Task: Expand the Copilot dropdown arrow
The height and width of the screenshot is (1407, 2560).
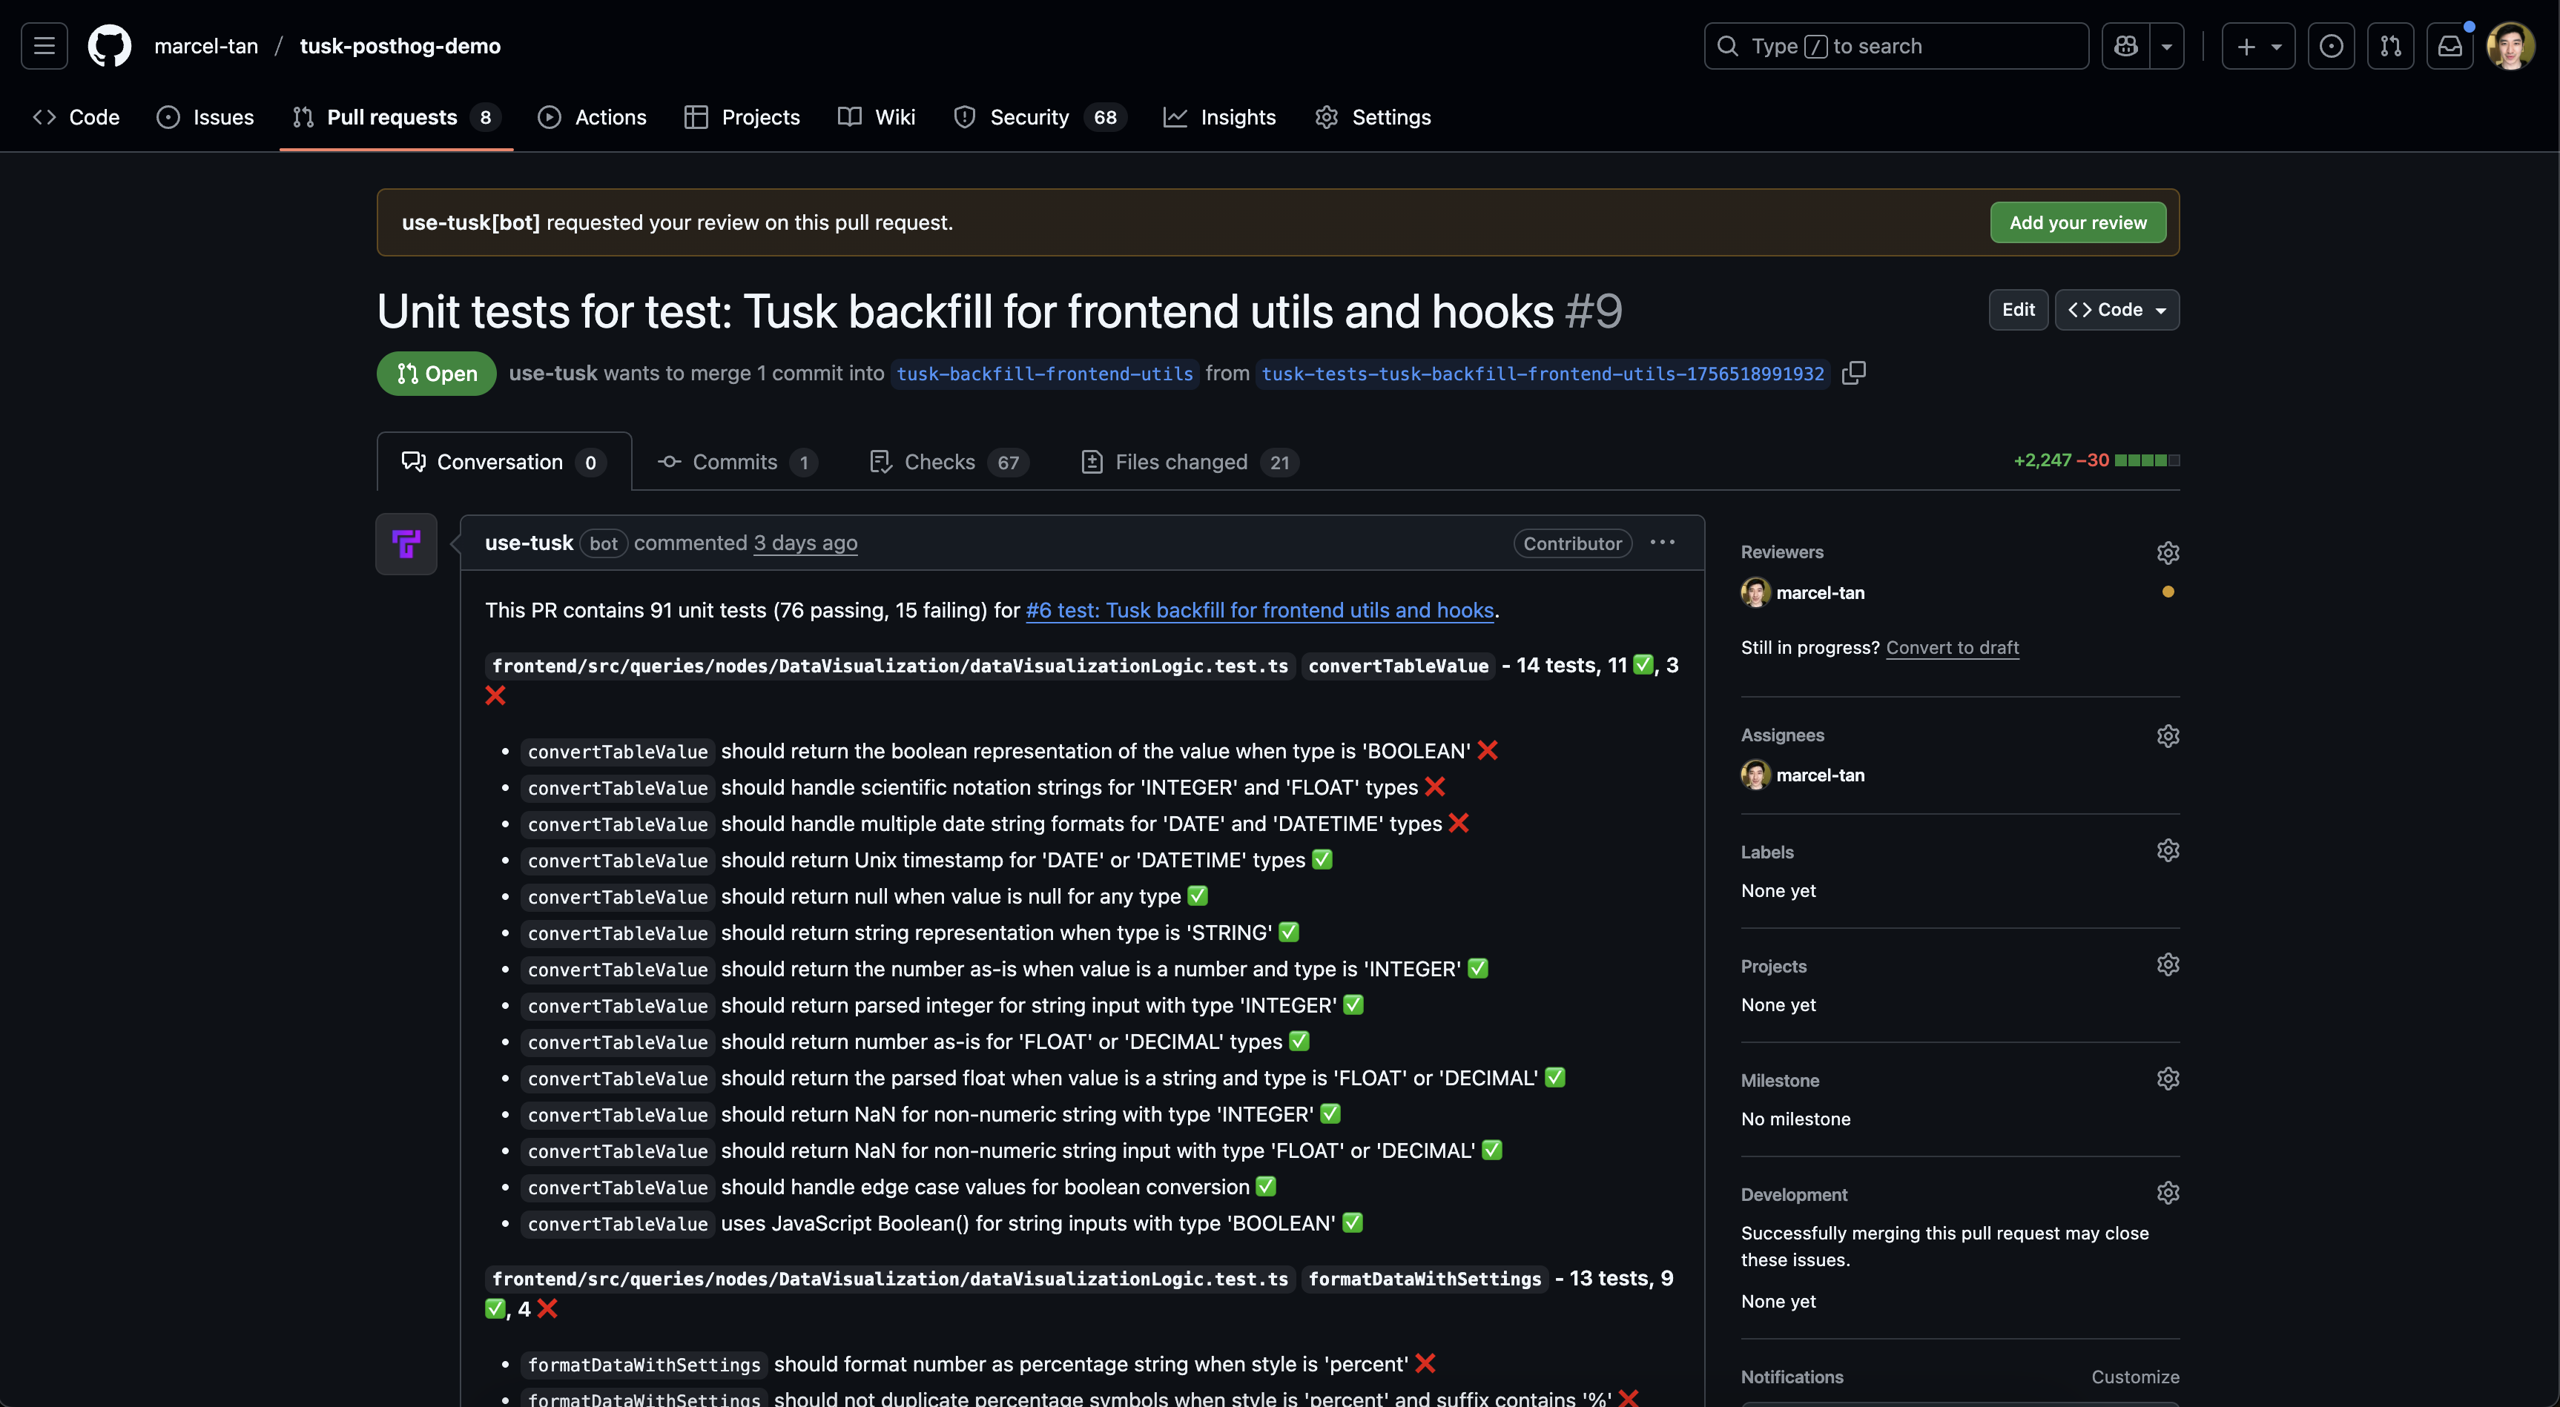Action: pyautogui.click(x=2166, y=46)
